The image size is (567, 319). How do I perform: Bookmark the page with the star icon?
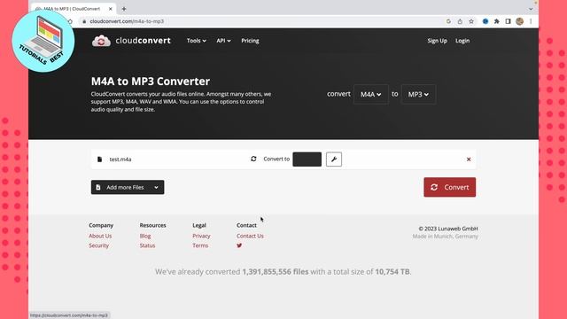pos(471,21)
